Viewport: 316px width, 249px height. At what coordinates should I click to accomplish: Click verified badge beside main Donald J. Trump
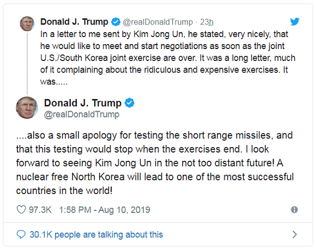pyautogui.click(x=129, y=103)
